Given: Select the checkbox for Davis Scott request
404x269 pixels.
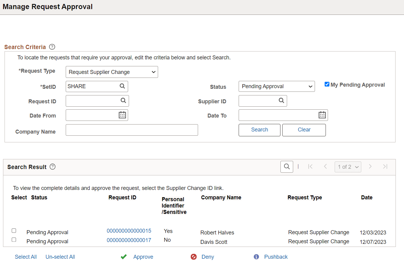Looking at the screenshot, I should pos(14,239).
